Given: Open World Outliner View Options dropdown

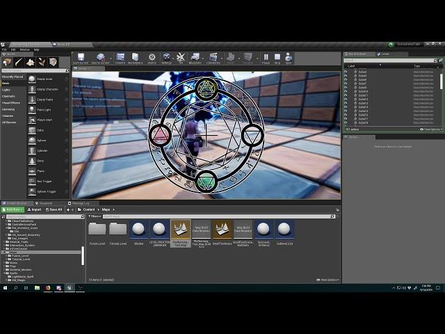Looking at the screenshot, I should 431,129.
